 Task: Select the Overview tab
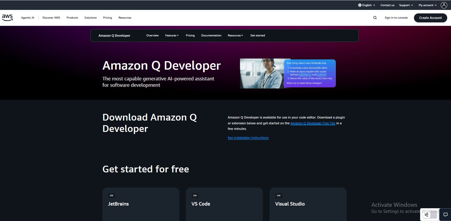point(152,35)
